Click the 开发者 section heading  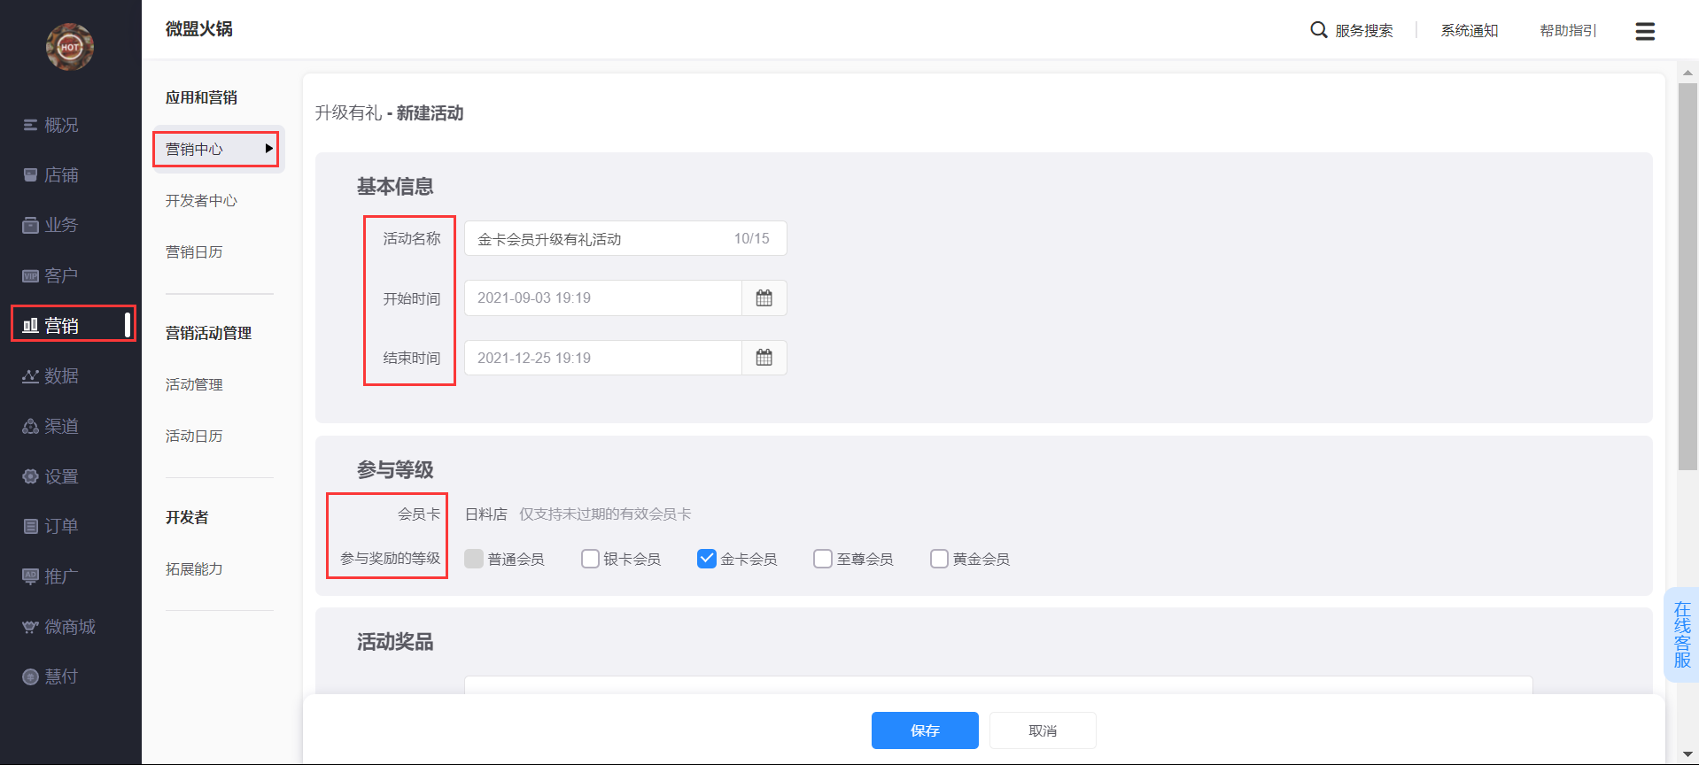pyautogui.click(x=187, y=518)
